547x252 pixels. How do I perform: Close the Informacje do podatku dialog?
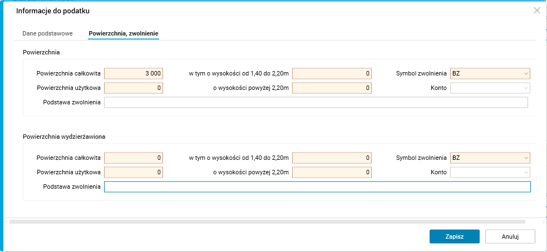click(536, 11)
